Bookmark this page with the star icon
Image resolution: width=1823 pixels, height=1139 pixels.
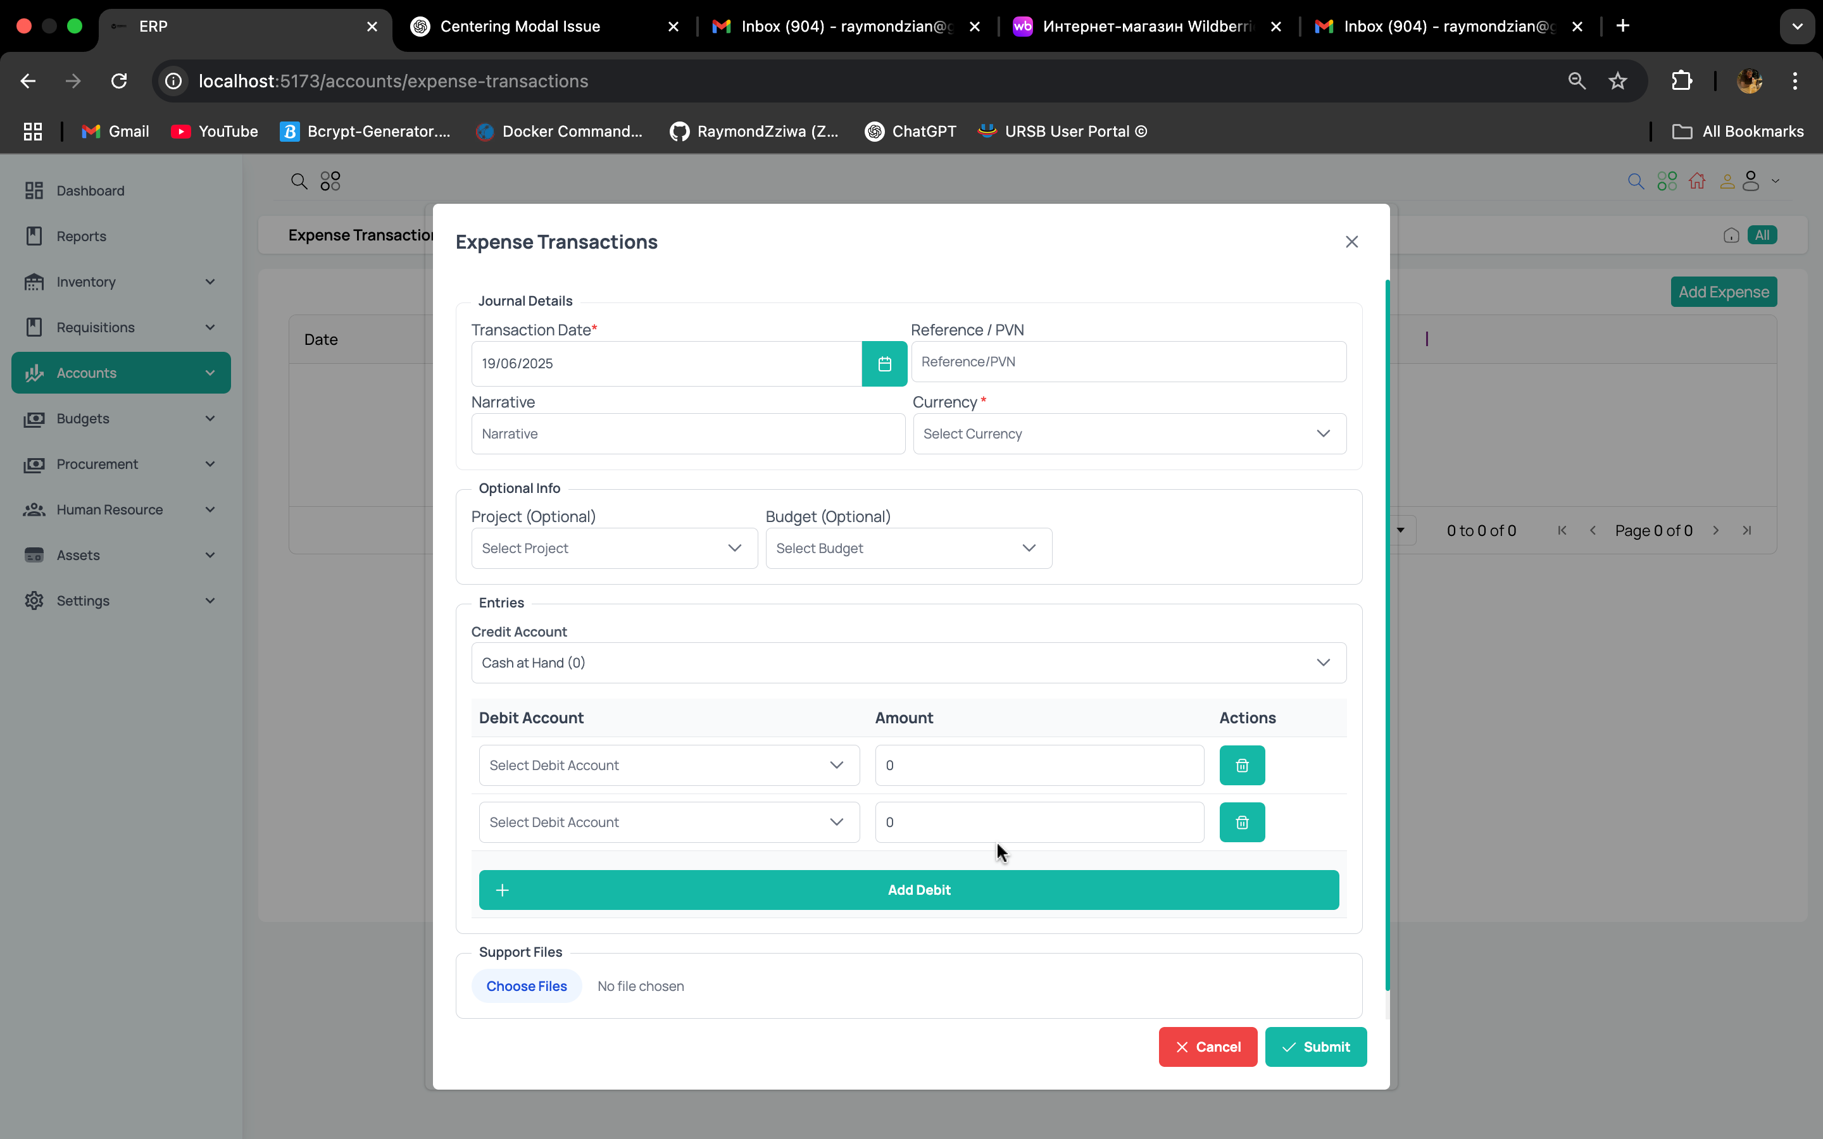[x=1617, y=80]
